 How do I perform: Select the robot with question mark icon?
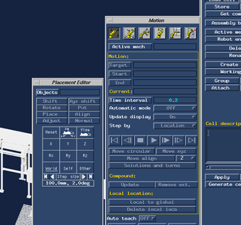pyautogui.click(x=160, y=33)
